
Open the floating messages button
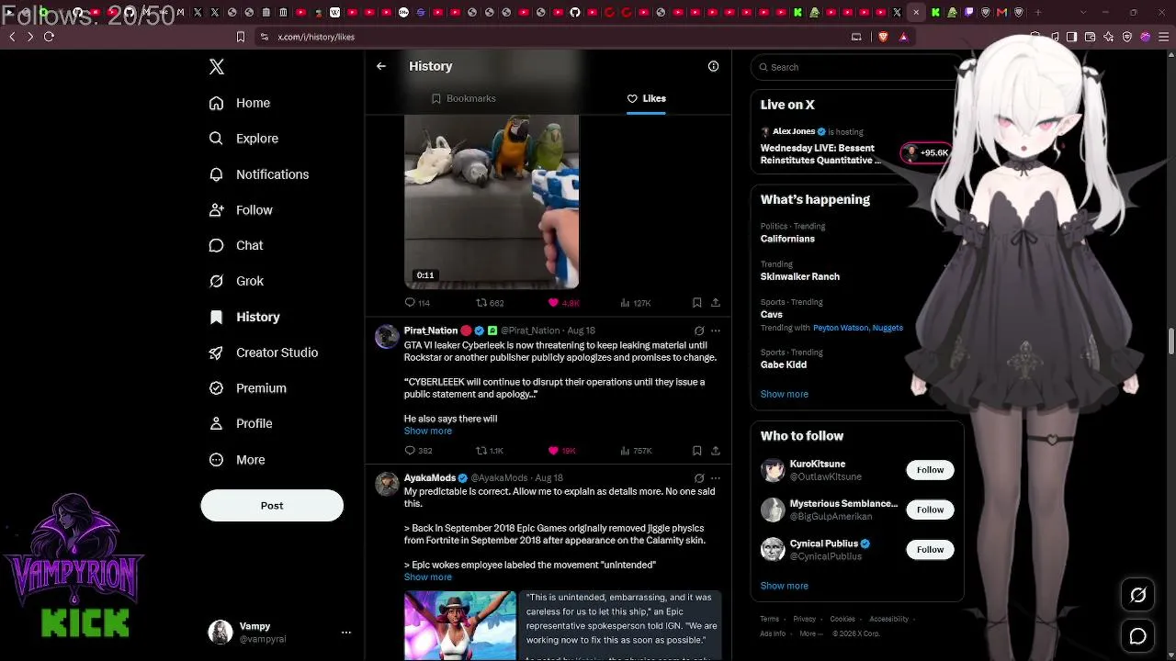coord(1137,635)
